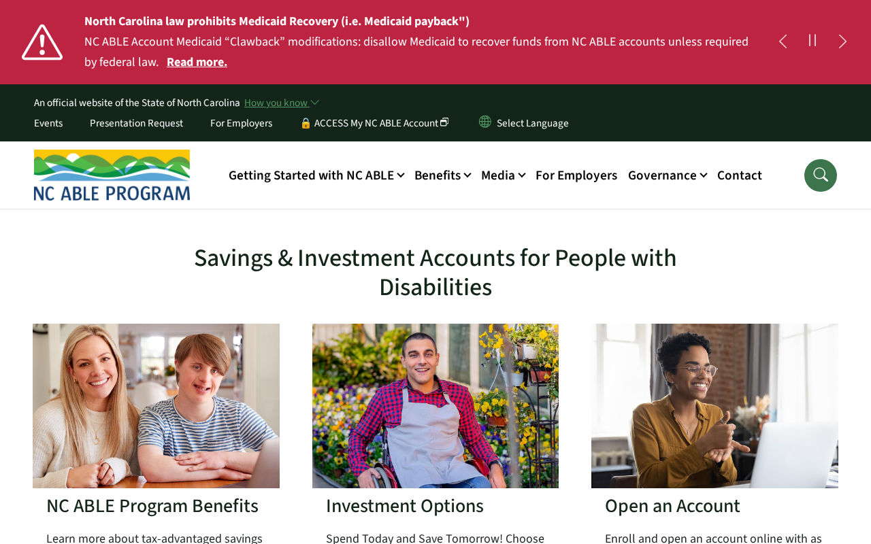Open the Presentation Request link

coord(136,123)
